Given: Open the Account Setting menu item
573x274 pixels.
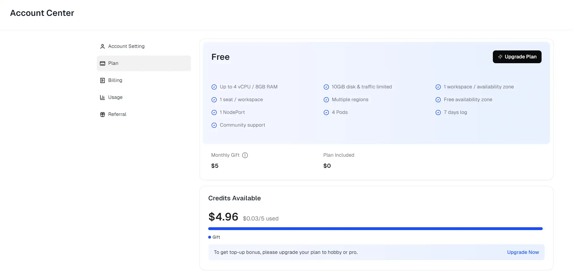Looking at the screenshot, I should (x=126, y=46).
